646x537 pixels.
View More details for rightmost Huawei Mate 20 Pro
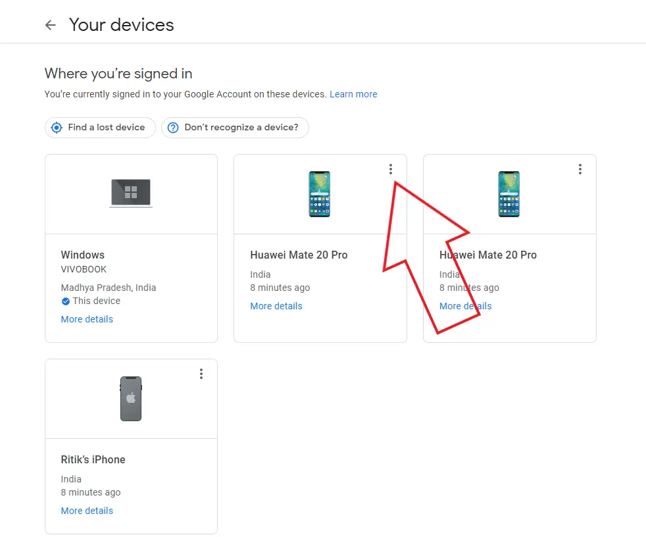click(466, 306)
